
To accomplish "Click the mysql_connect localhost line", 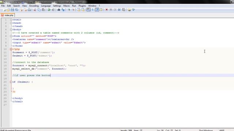I will pyautogui.click(x=49, y=65).
